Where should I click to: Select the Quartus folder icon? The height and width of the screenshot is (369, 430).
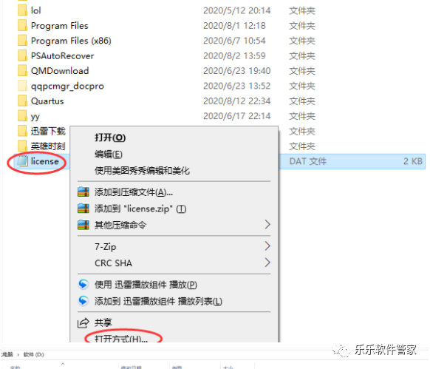click(x=22, y=101)
